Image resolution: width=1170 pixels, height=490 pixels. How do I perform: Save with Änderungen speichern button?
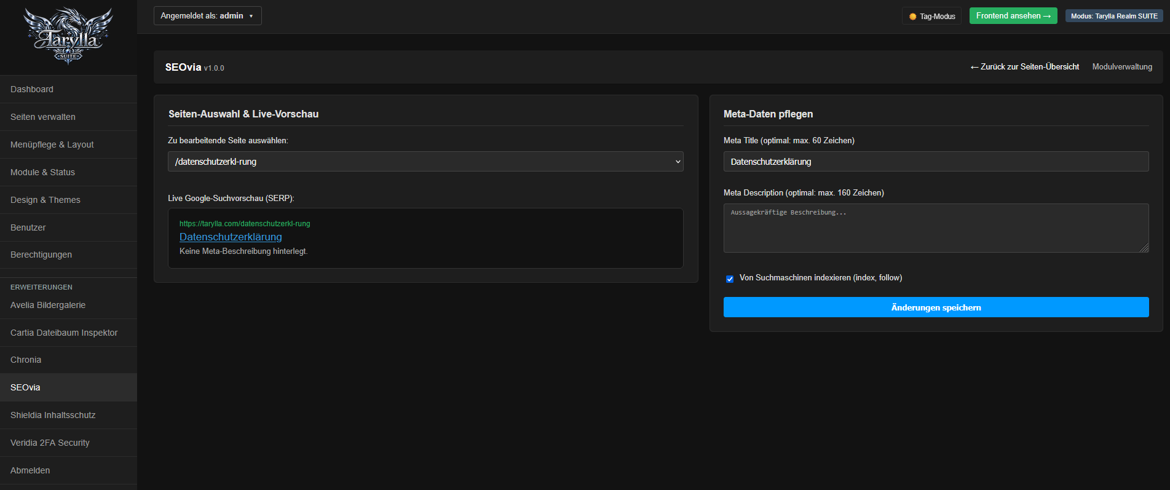pyautogui.click(x=936, y=307)
